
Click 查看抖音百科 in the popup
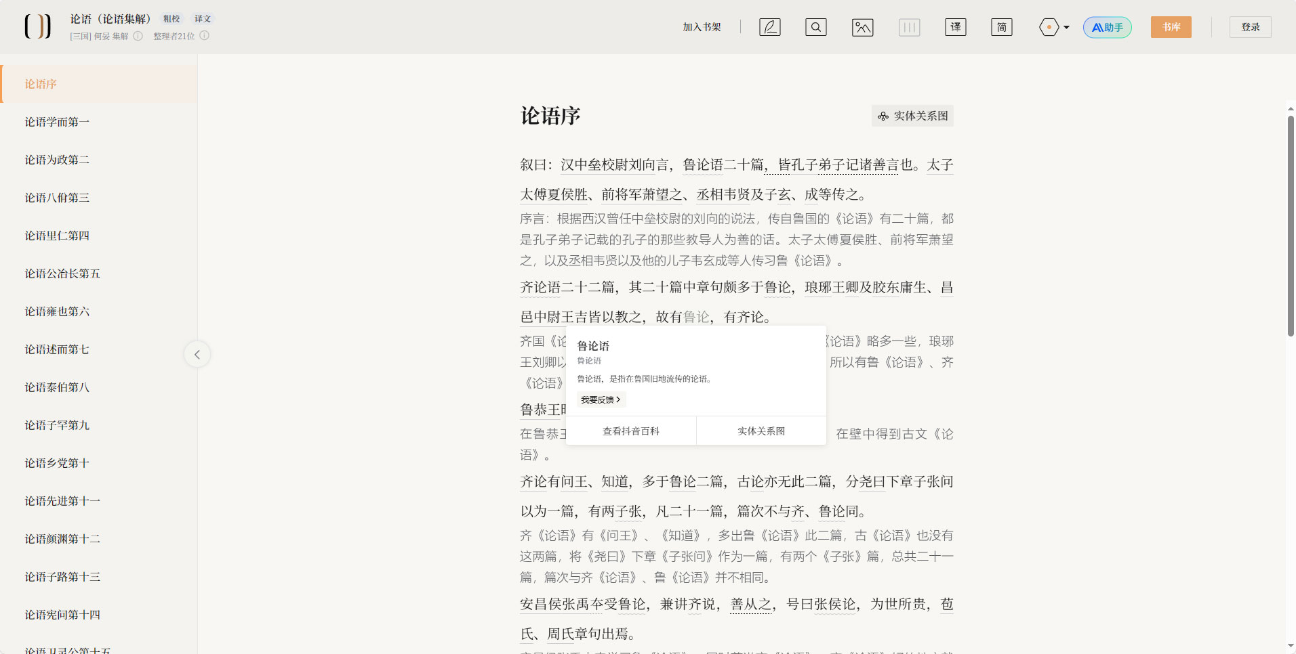coord(631,431)
